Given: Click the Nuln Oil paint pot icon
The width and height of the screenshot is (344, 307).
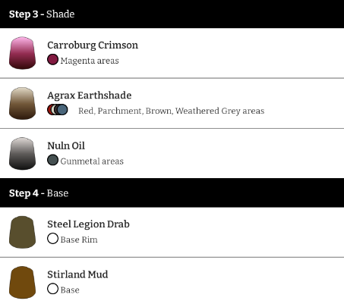Looking at the screenshot, I should [22, 154].
